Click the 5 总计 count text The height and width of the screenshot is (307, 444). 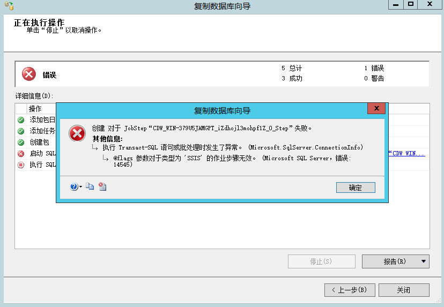[x=292, y=68]
